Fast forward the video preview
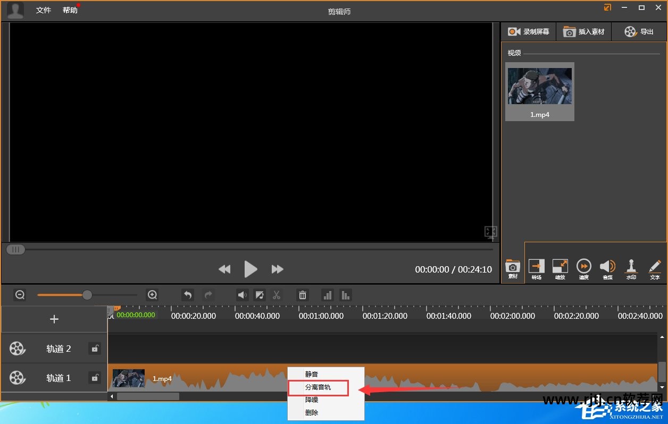 click(x=277, y=269)
